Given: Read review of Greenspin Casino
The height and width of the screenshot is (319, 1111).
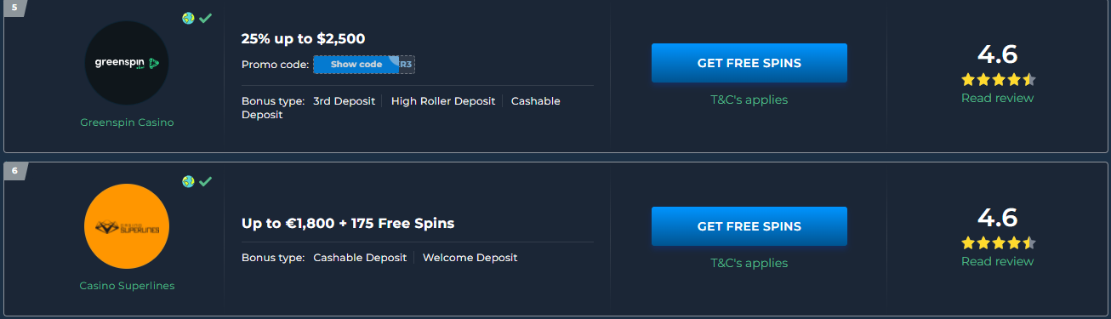Looking at the screenshot, I should [997, 98].
